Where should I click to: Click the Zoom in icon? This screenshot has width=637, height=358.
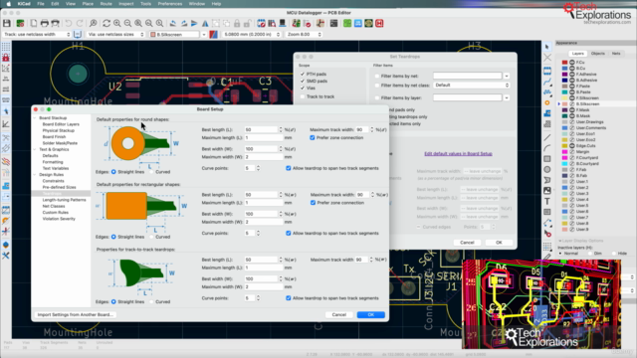pos(117,24)
